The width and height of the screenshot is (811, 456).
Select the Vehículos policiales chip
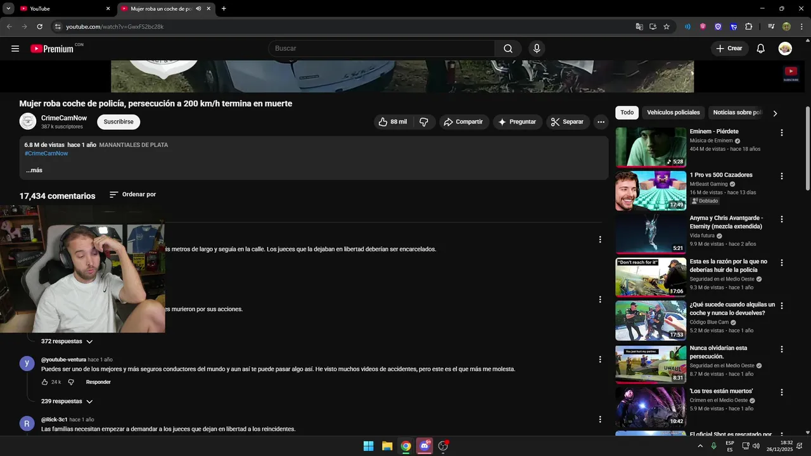pyautogui.click(x=673, y=113)
